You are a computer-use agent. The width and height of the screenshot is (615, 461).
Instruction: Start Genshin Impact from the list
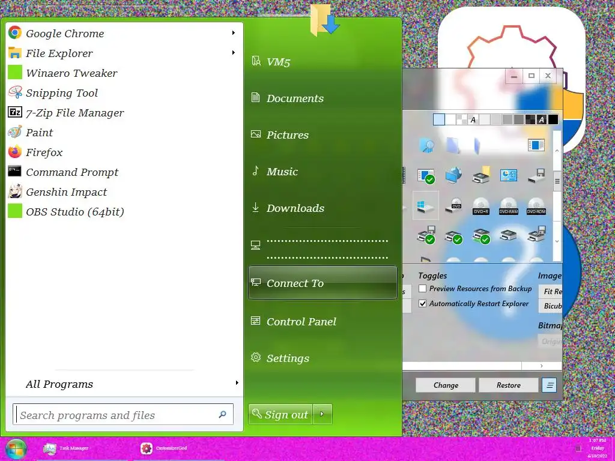(x=124, y=191)
